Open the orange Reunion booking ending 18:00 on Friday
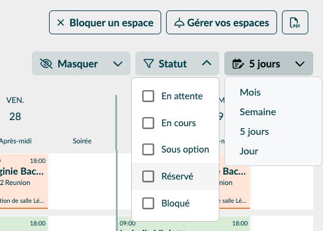323x231 pixels. [24, 181]
